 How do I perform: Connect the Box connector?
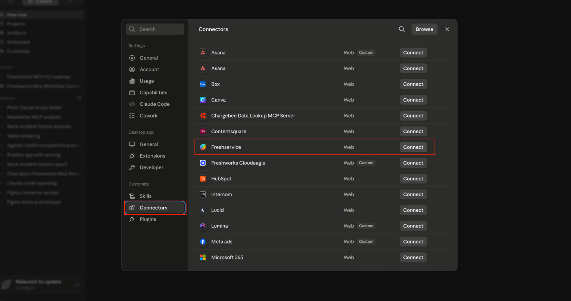tap(413, 84)
